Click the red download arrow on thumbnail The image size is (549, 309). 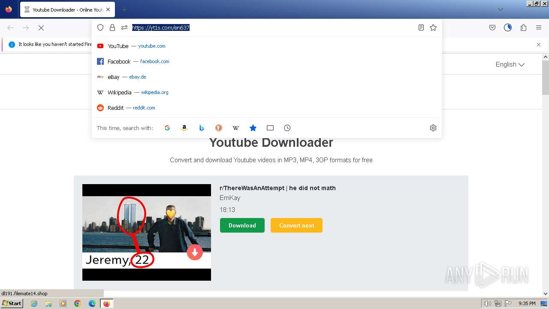pos(195,252)
